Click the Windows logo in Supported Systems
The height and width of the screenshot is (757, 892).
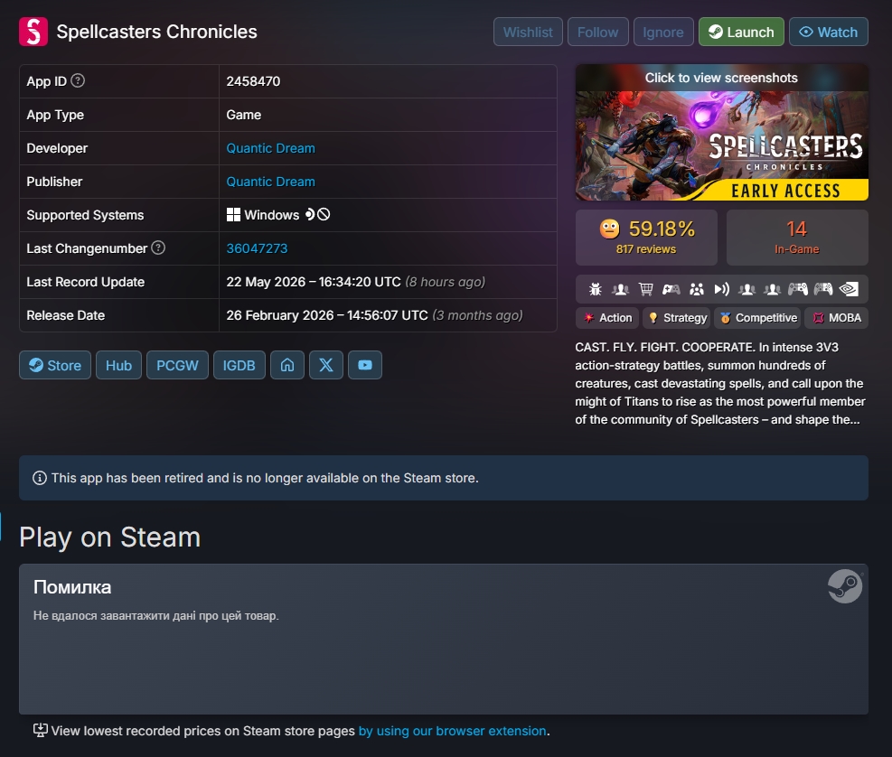[x=233, y=214]
